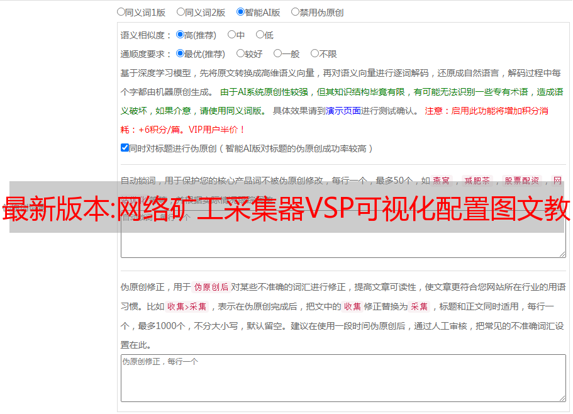Screen dimensions: 573x414
Task: Select 禁用伪原创 radio option
Action: click(295, 12)
